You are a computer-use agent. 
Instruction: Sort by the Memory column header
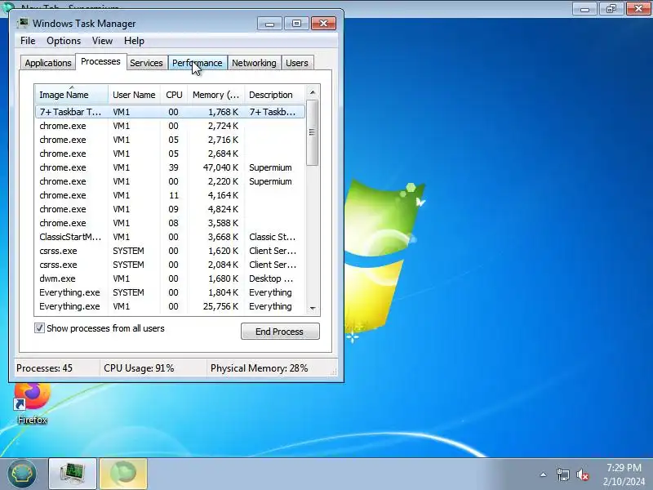tap(215, 95)
